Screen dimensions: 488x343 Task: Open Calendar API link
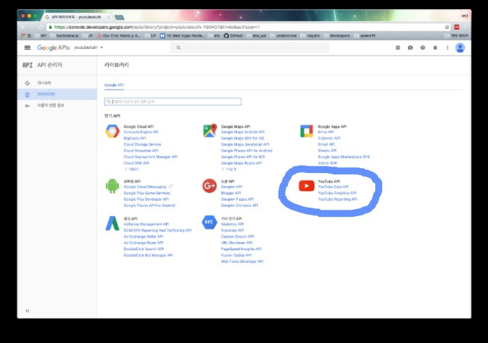(x=329, y=138)
